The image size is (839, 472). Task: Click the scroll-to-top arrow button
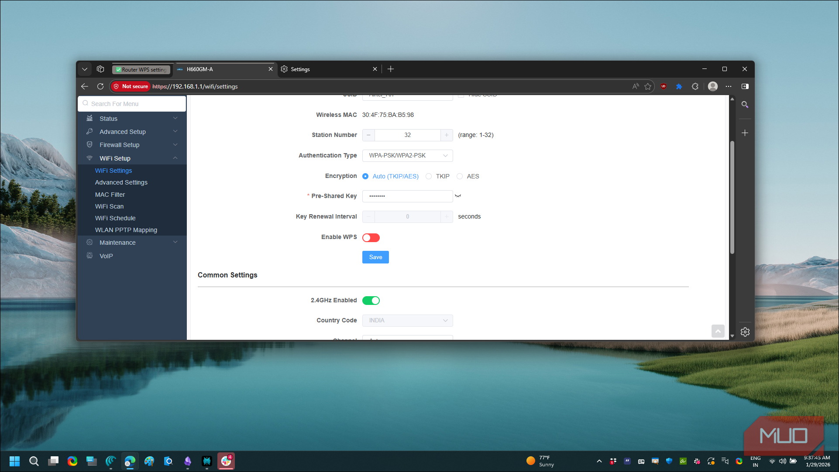pos(718,331)
